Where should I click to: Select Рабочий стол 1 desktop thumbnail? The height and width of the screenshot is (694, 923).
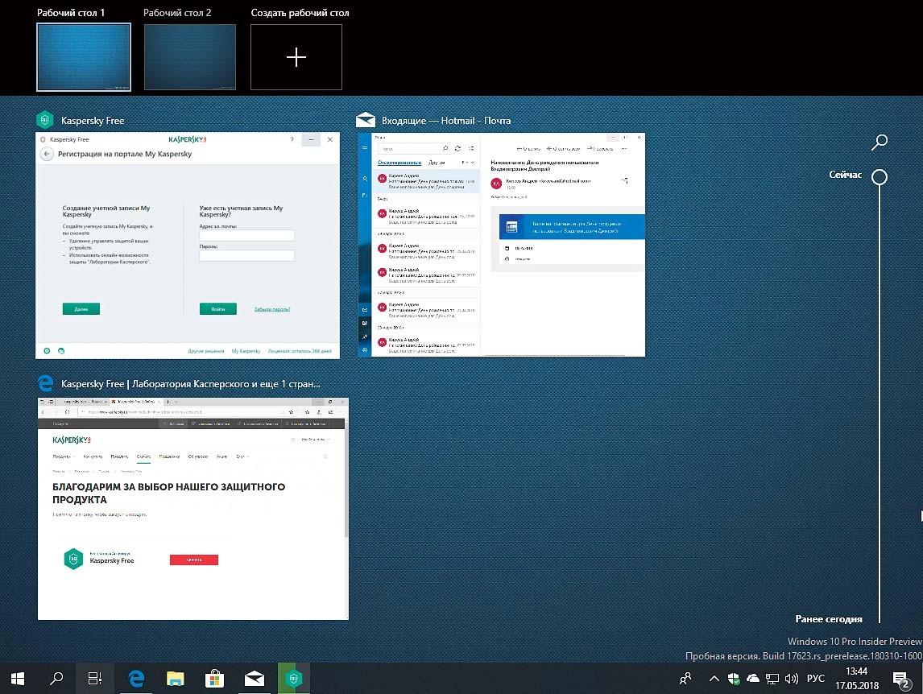tap(84, 56)
